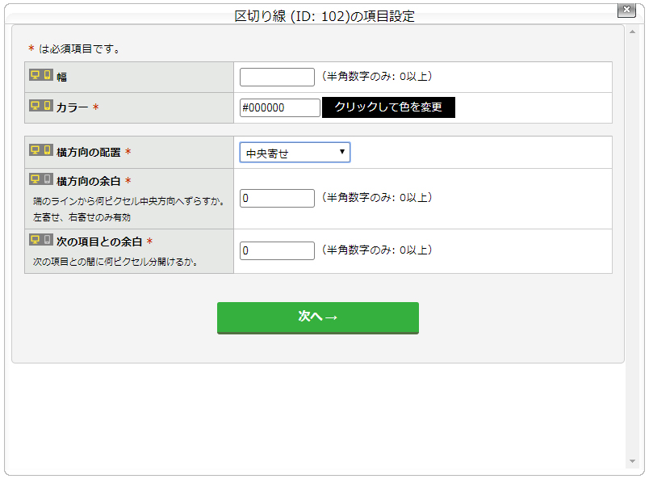Click the #000000 color code field

click(280, 107)
